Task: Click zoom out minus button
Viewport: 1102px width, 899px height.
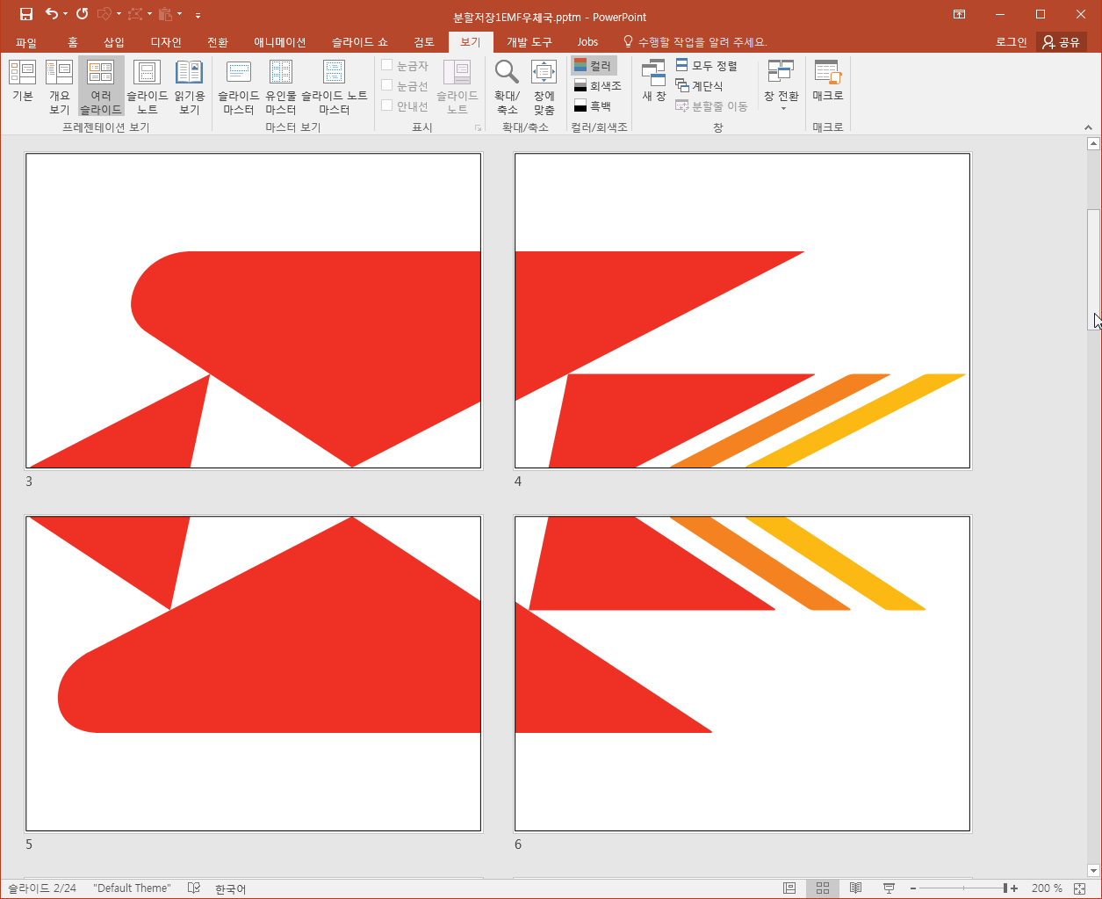Action: 914,888
